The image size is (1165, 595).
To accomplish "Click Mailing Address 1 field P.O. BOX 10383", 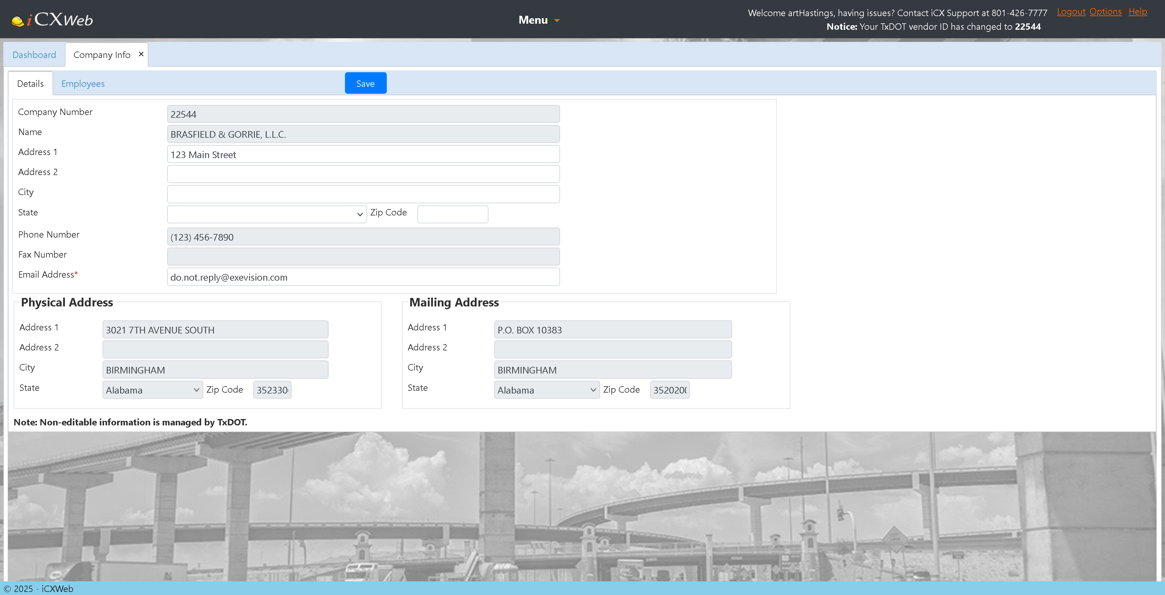I will (x=613, y=330).
